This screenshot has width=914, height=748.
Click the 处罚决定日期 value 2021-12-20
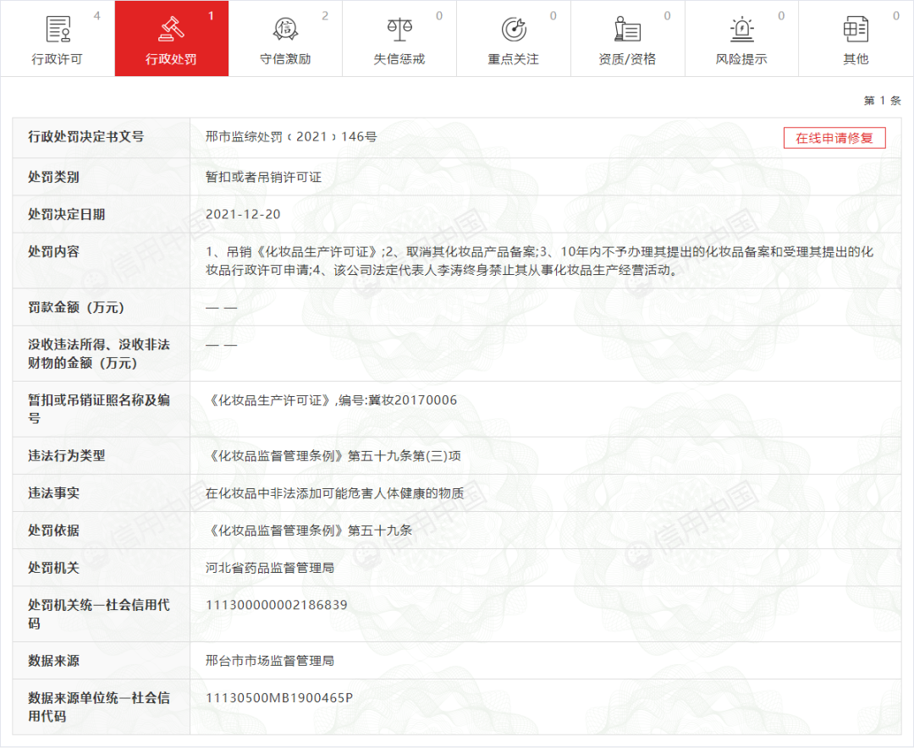243,215
